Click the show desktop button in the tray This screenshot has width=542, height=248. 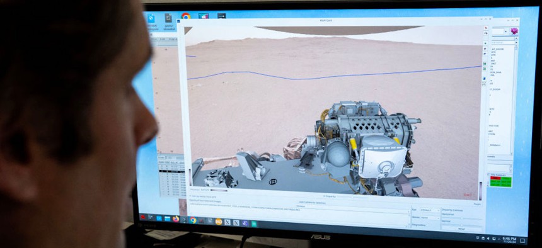coord(522,240)
